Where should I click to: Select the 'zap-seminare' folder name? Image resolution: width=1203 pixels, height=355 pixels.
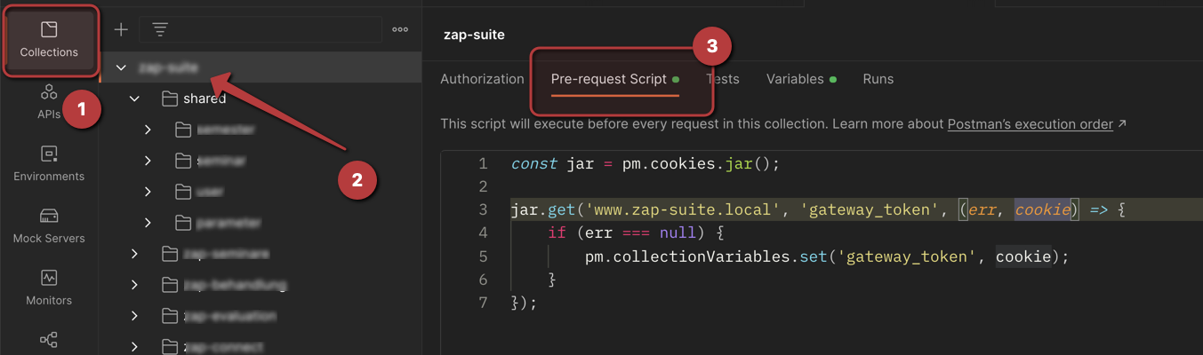[x=226, y=254]
